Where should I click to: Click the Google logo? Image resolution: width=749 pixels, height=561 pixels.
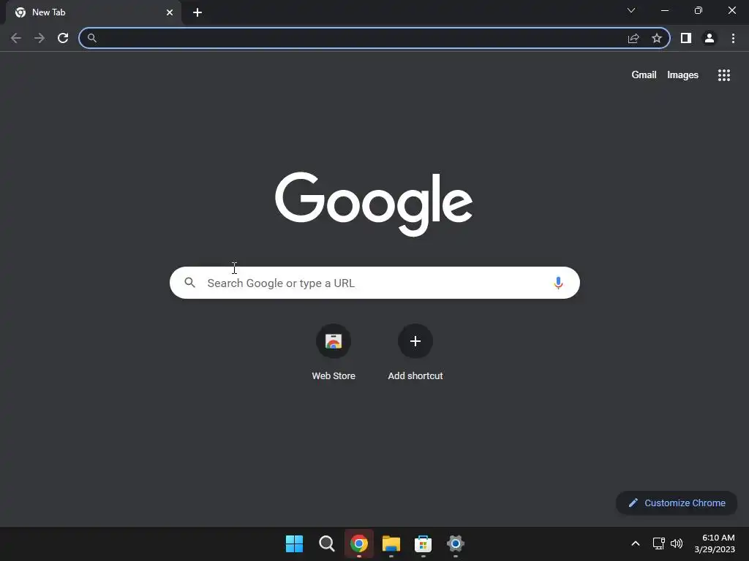click(374, 205)
